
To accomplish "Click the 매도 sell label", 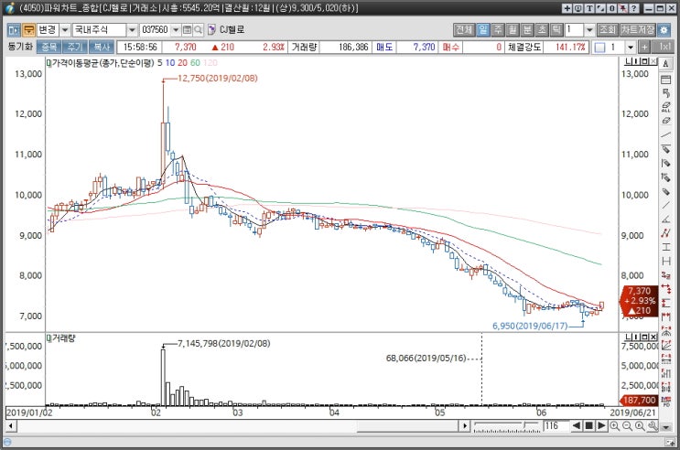I will coord(383,47).
